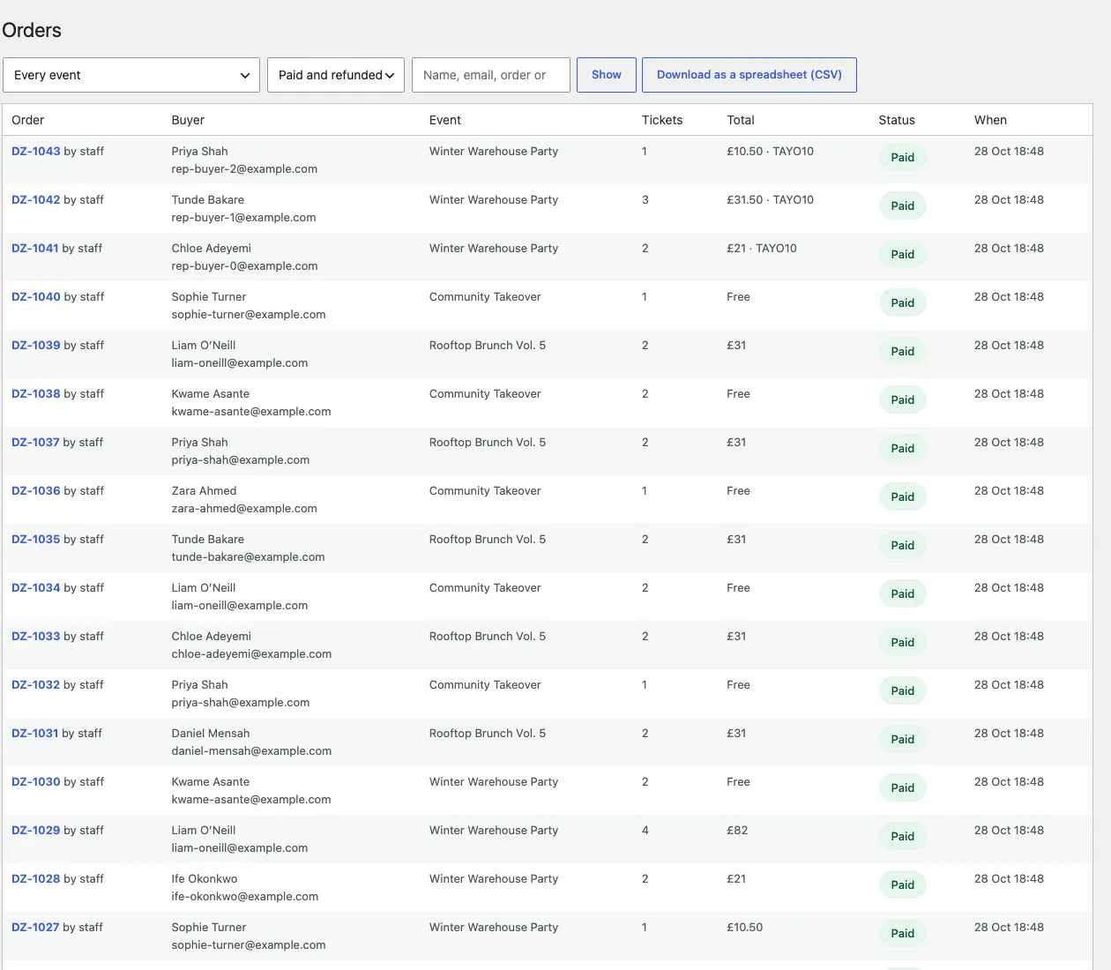Open order DZ-1040
Viewport: 1111px width, 970px height.
pos(36,297)
